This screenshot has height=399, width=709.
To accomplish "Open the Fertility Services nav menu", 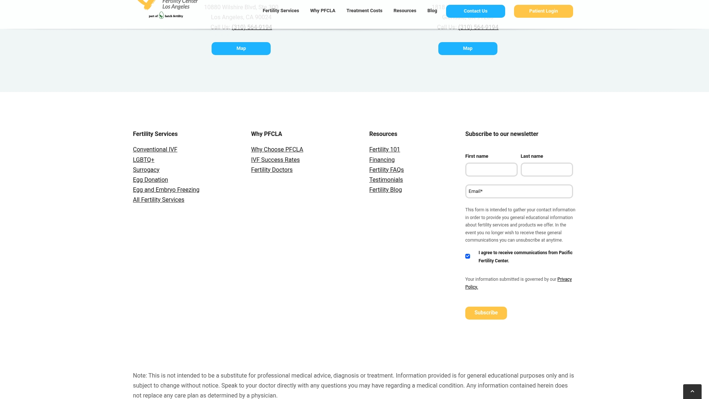I will point(281,11).
